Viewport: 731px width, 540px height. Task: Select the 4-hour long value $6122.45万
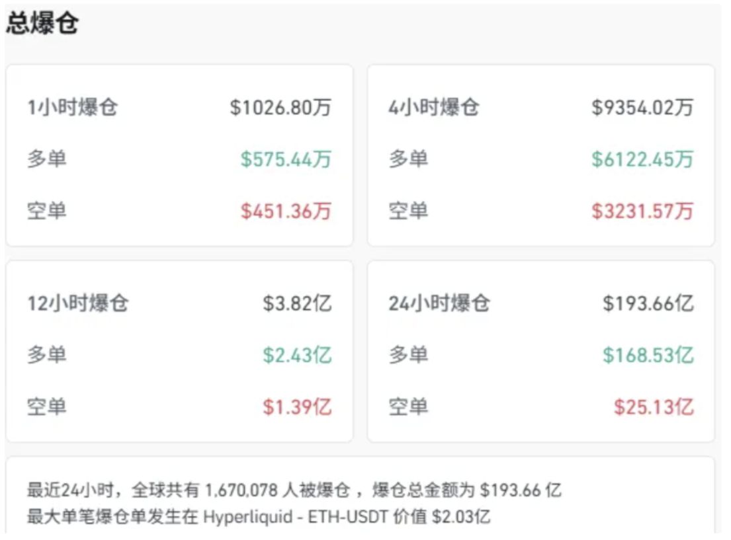tap(642, 159)
